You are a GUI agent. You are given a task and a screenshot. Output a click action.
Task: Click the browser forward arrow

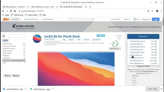click(7, 11)
